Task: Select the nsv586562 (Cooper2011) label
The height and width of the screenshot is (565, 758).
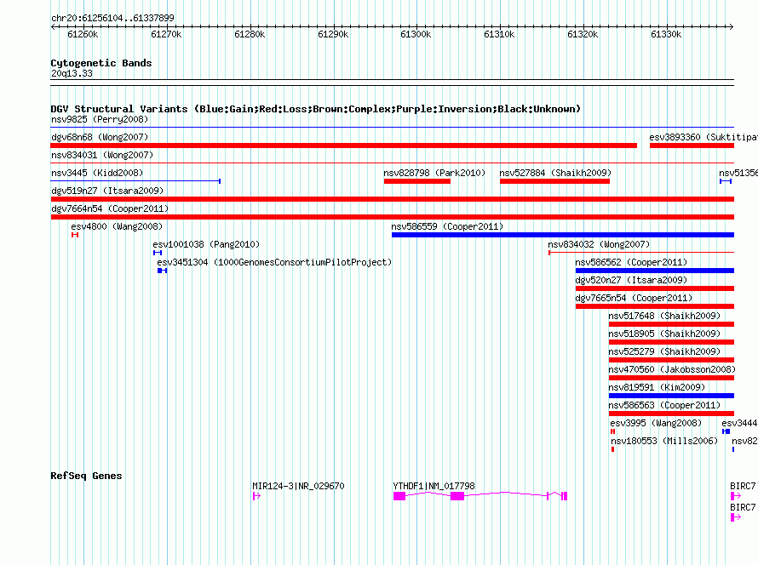Action: [x=631, y=262]
